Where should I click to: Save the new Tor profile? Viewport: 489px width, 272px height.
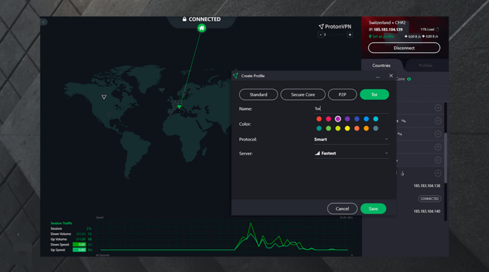click(373, 208)
